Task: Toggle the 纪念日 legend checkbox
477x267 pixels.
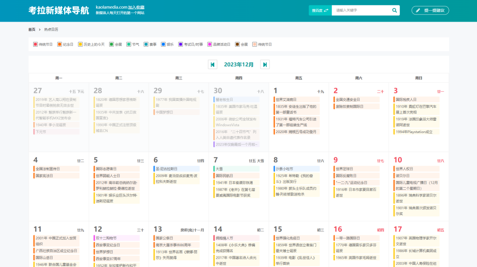Action: coord(60,44)
